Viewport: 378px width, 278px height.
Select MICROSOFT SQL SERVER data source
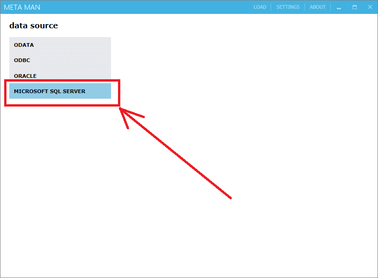pyautogui.click(x=60, y=91)
